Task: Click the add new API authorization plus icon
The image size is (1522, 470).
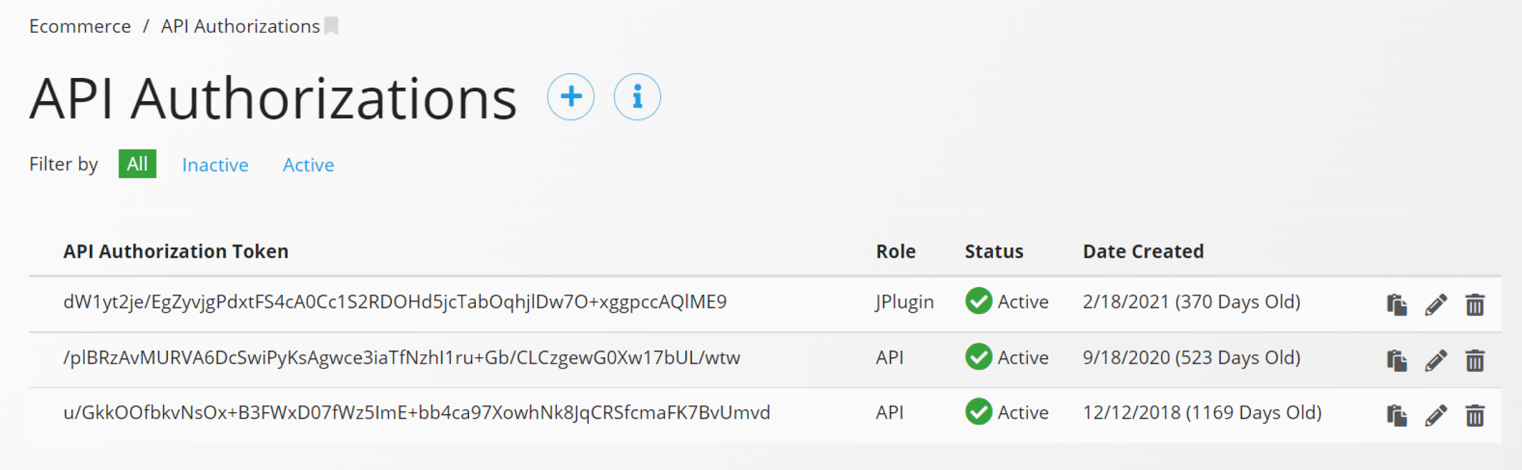Action: coord(570,97)
